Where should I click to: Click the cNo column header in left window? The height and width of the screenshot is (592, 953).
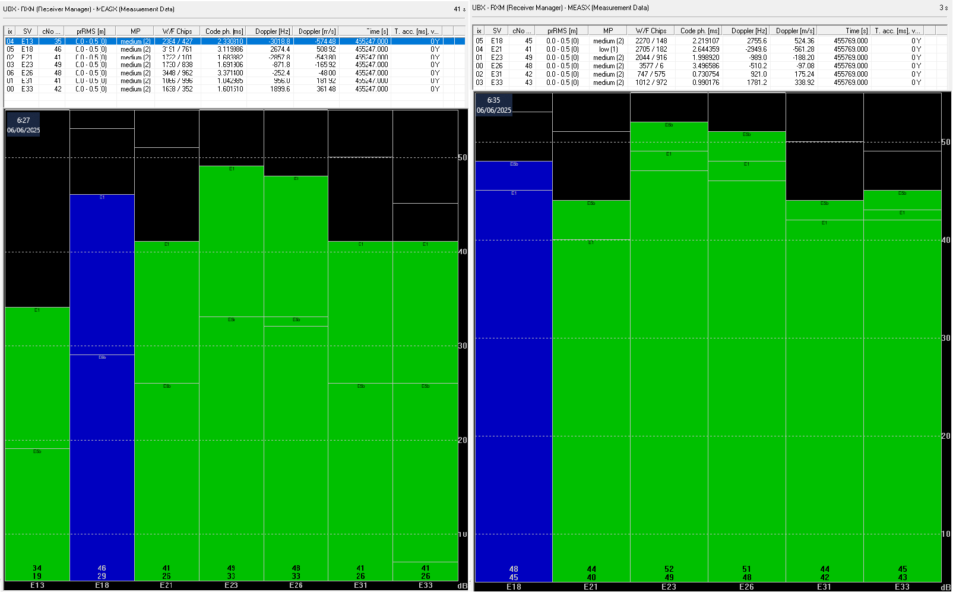point(51,31)
